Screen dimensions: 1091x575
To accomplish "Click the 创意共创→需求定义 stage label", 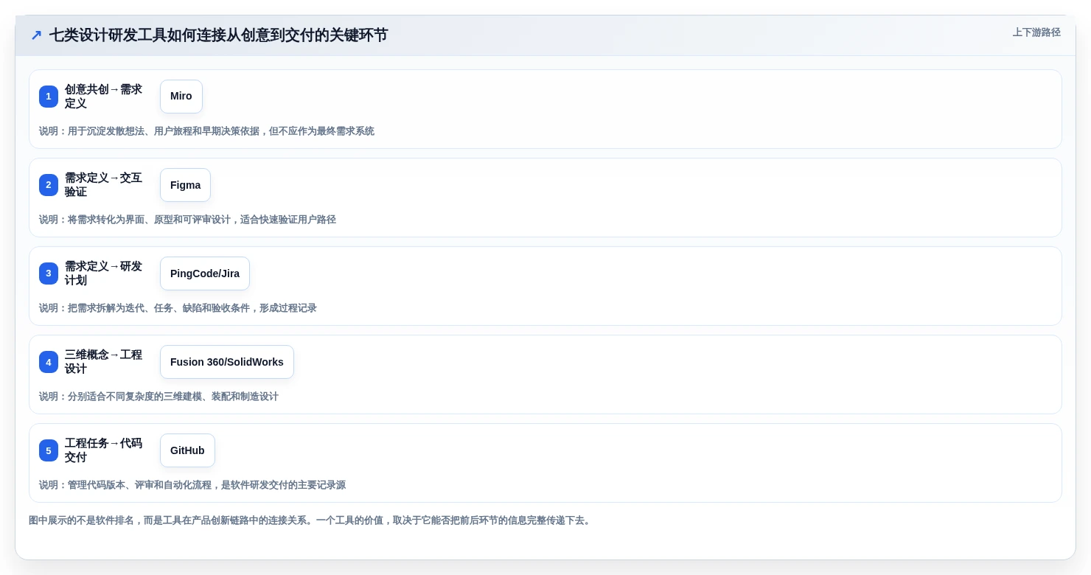I will (104, 97).
